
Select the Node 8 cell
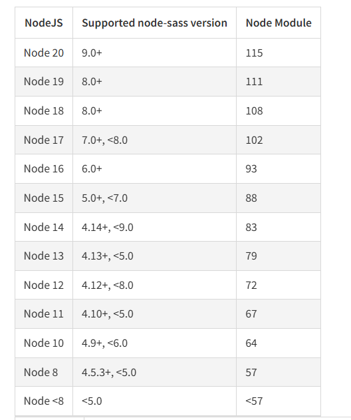[44, 372]
